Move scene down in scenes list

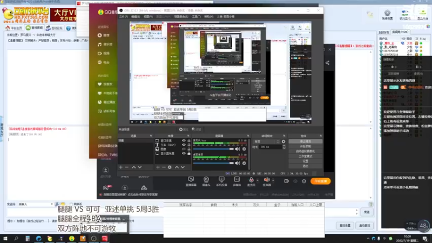click(x=140, y=167)
